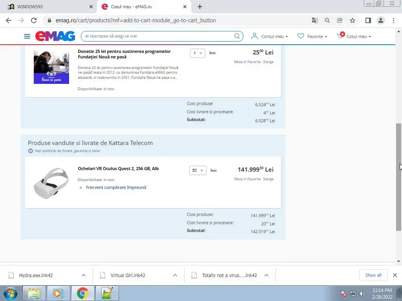Open the Chrome profile avatar
402x301 pixels.
pyautogui.click(x=381, y=20)
